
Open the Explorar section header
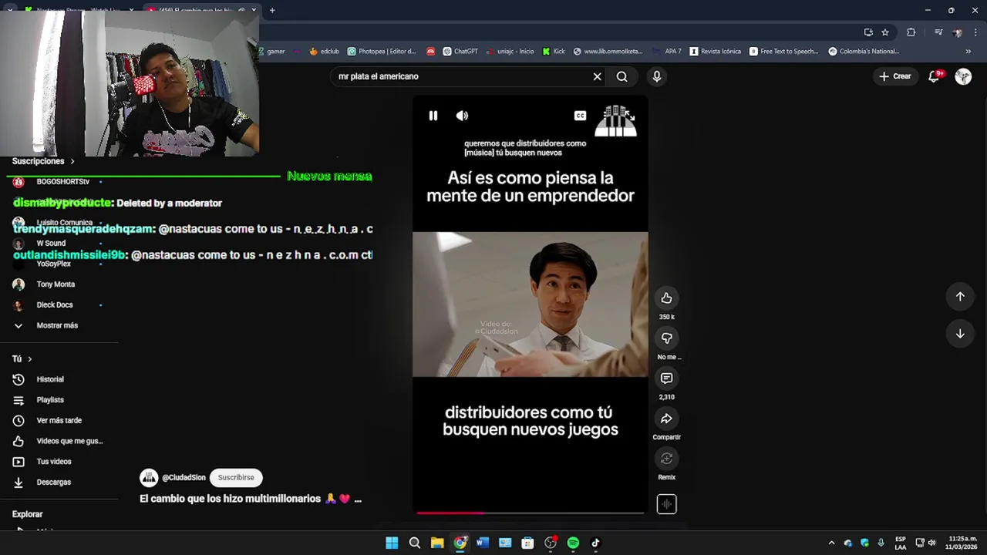tap(28, 514)
